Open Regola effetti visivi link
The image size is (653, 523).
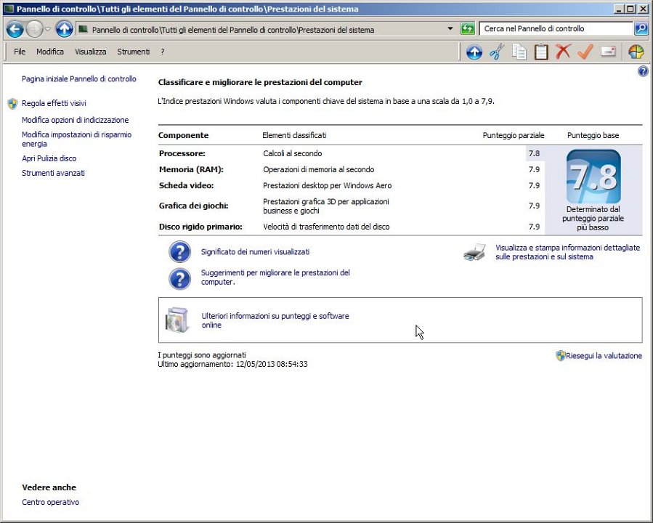click(x=54, y=103)
